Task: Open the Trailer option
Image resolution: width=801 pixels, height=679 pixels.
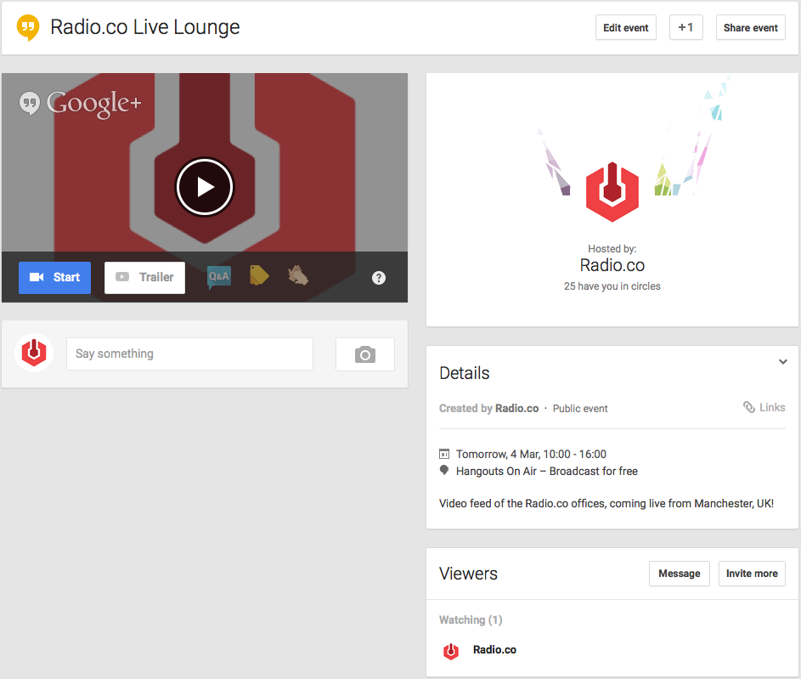Action: point(144,277)
